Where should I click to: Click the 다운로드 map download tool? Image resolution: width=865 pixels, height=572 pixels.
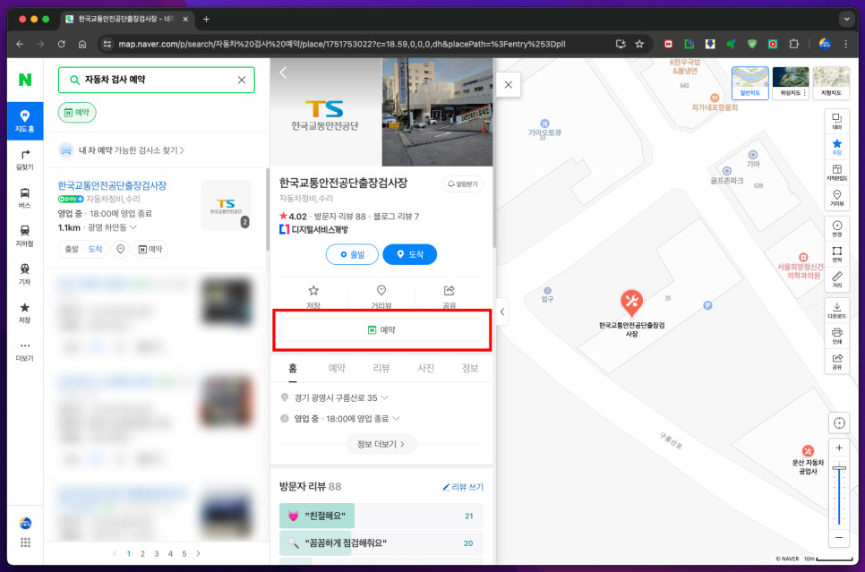pyautogui.click(x=837, y=311)
